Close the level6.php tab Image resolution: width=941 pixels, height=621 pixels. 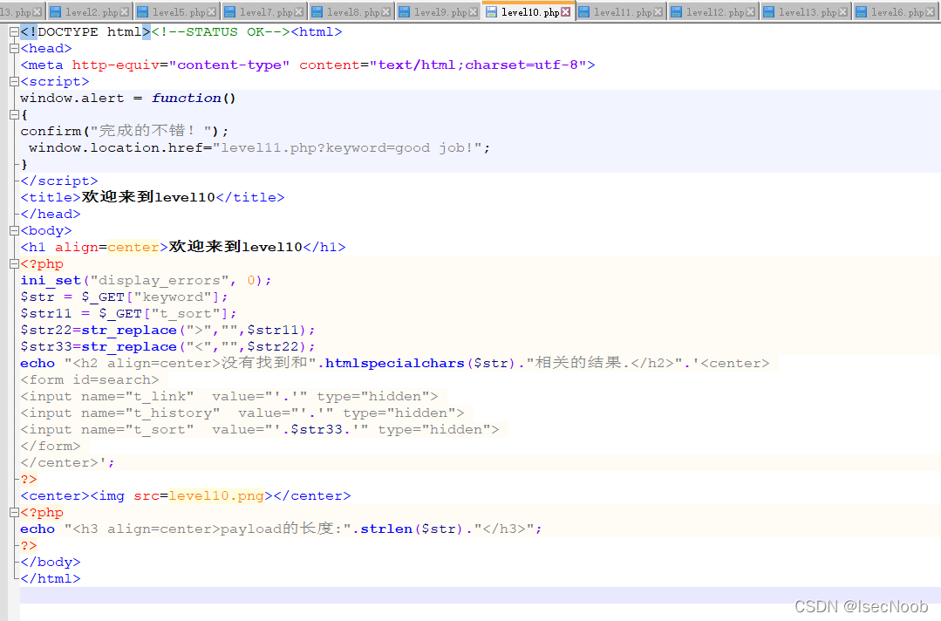[x=931, y=12]
